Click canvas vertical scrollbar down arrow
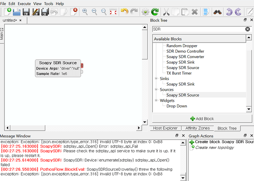 coord(145,122)
